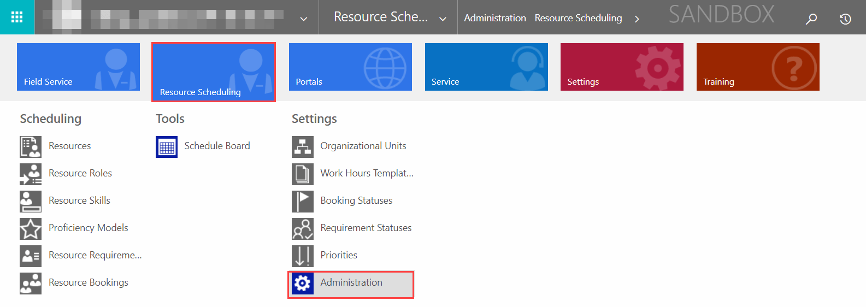Click the Priorities arrow icon
Screen dimensions: 866x307
303,256
